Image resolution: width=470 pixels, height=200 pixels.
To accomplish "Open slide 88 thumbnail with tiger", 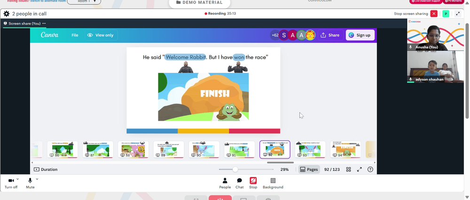I will tap(133, 149).
